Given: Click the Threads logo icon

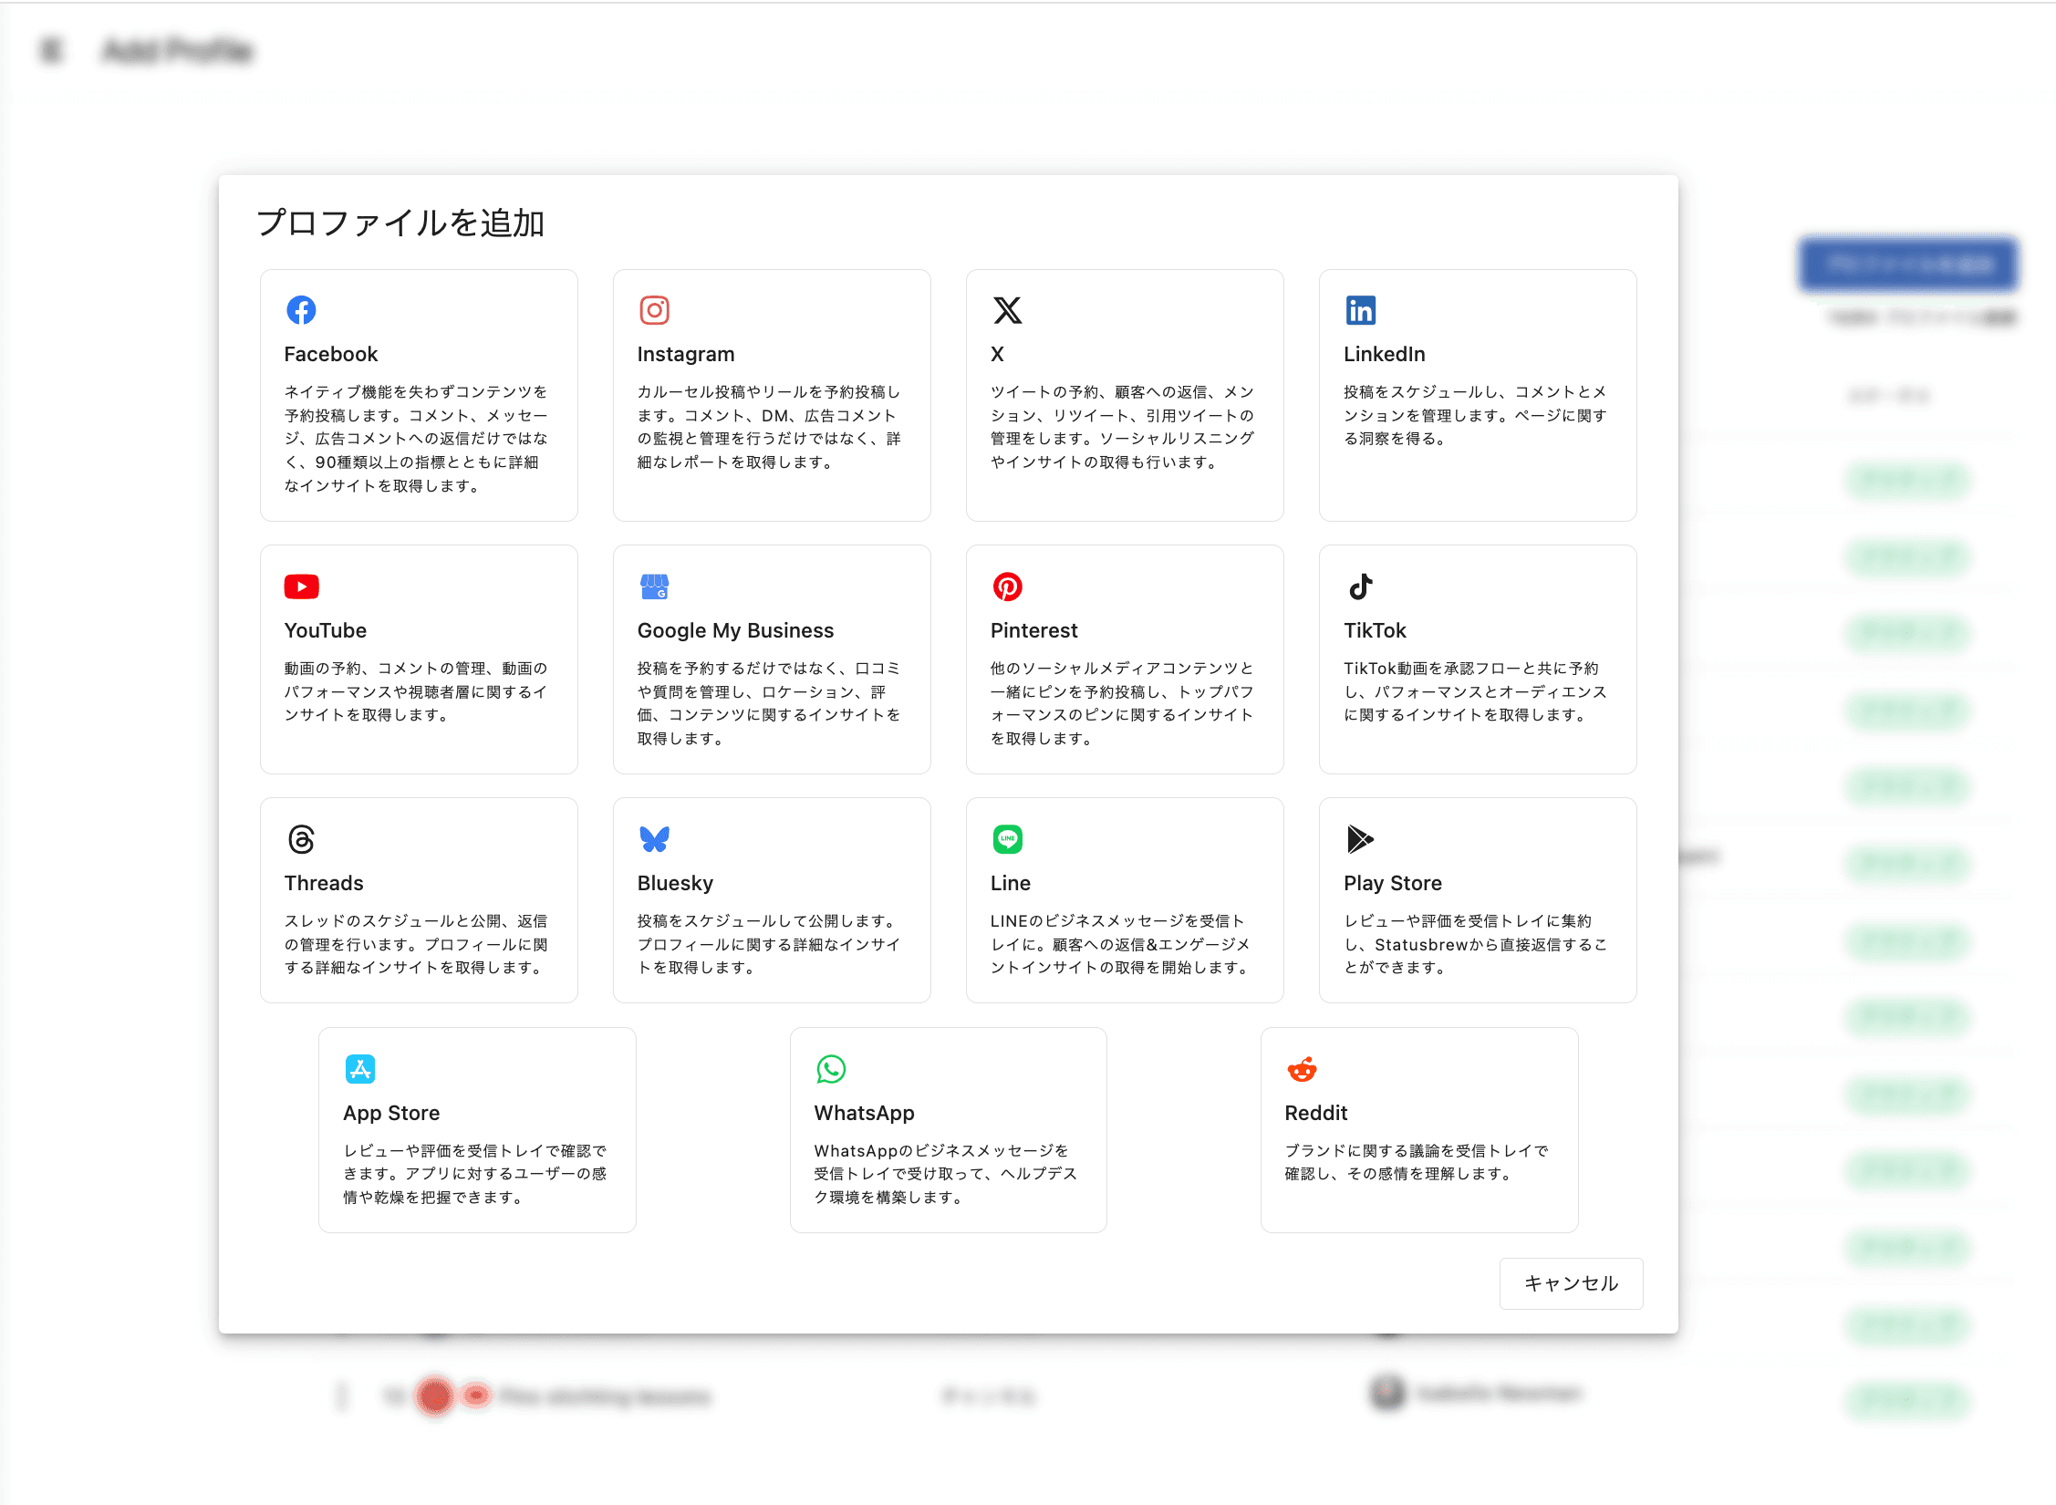Looking at the screenshot, I should [x=301, y=839].
